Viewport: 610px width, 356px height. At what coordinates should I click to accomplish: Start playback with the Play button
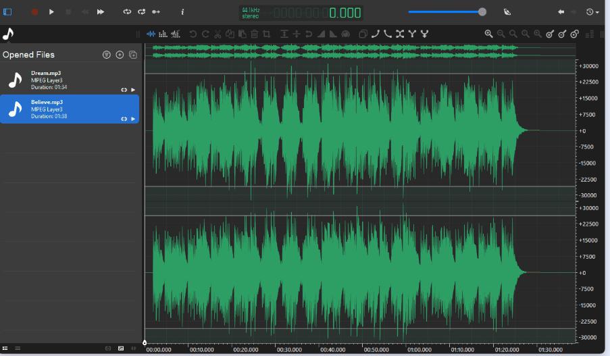(52, 11)
